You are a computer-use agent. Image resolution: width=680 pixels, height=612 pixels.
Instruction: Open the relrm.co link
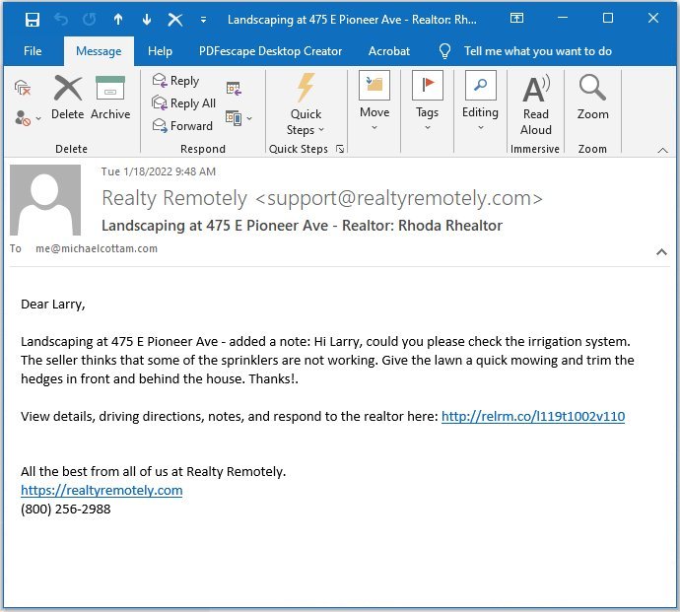(x=533, y=417)
